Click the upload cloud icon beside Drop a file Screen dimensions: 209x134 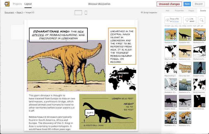[x=167, y=20]
